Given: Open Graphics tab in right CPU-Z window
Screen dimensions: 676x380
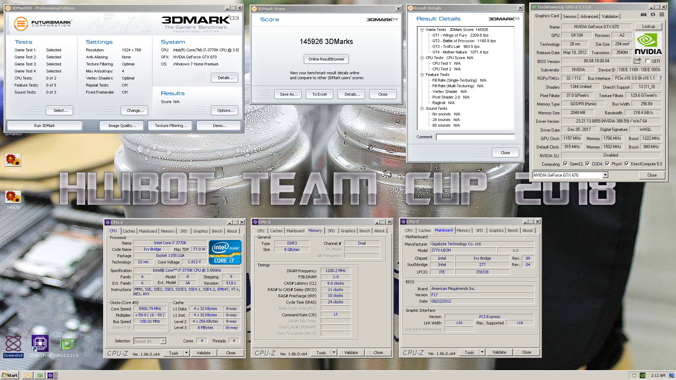Looking at the screenshot, I should (x=496, y=230).
